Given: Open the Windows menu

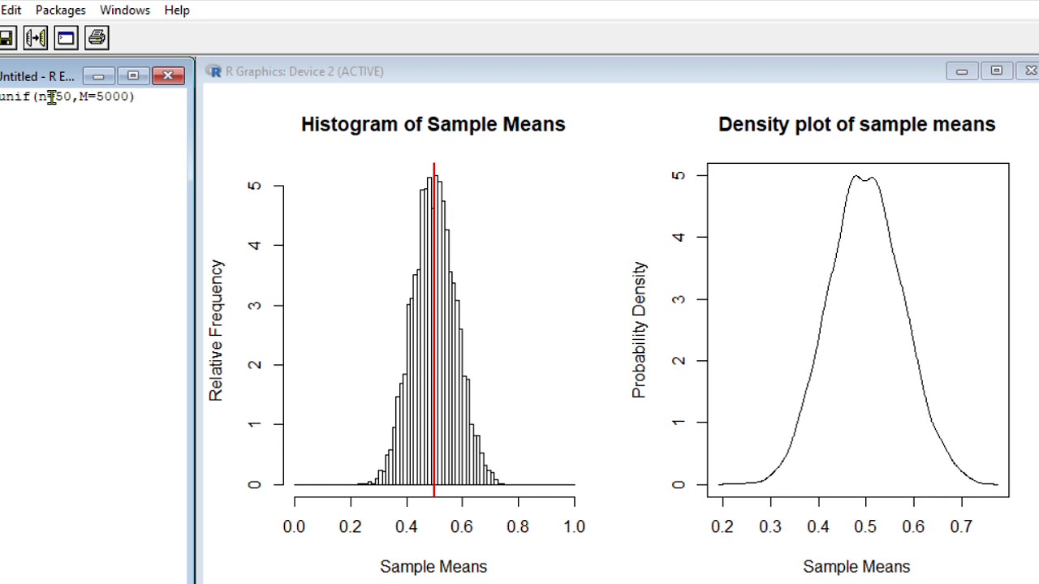Looking at the screenshot, I should (x=124, y=11).
